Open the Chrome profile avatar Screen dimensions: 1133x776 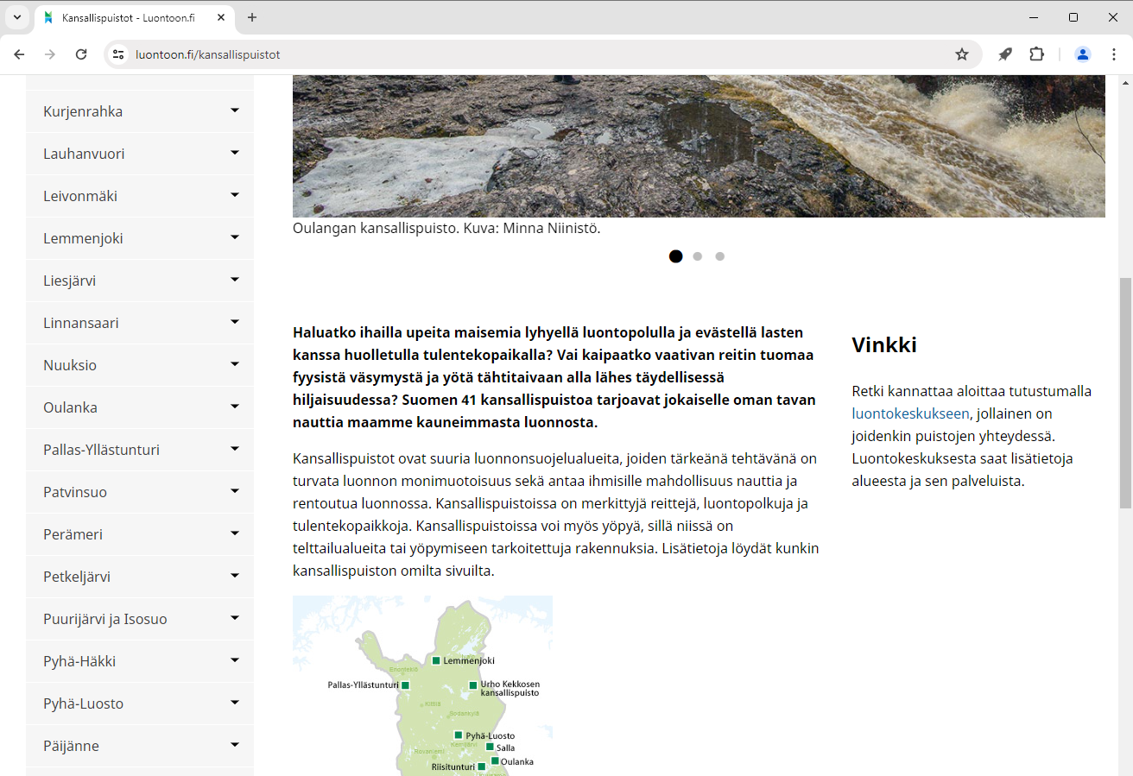pyautogui.click(x=1082, y=54)
